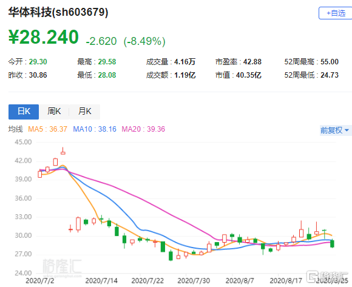Click the MA20 : 39.36 indicator label
The height and width of the screenshot is (287, 352).
[x=143, y=129]
